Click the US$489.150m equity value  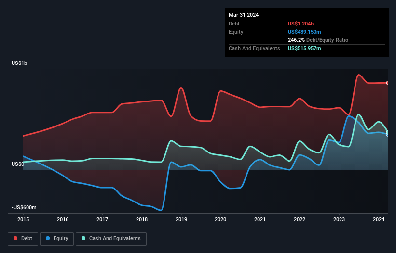[x=304, y=32]
